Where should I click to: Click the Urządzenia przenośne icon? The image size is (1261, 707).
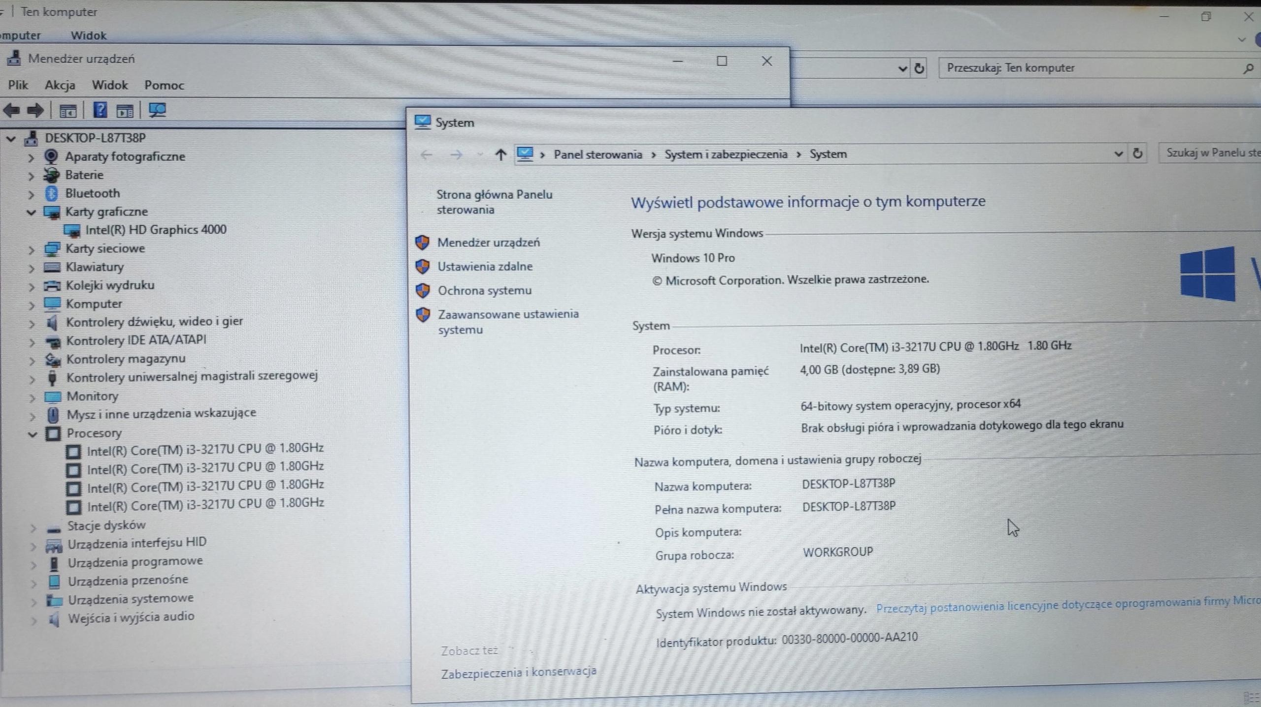click(x=54, y=582)
